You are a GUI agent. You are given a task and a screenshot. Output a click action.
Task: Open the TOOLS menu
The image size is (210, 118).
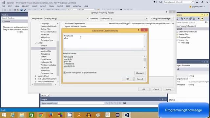click(60, 6)
